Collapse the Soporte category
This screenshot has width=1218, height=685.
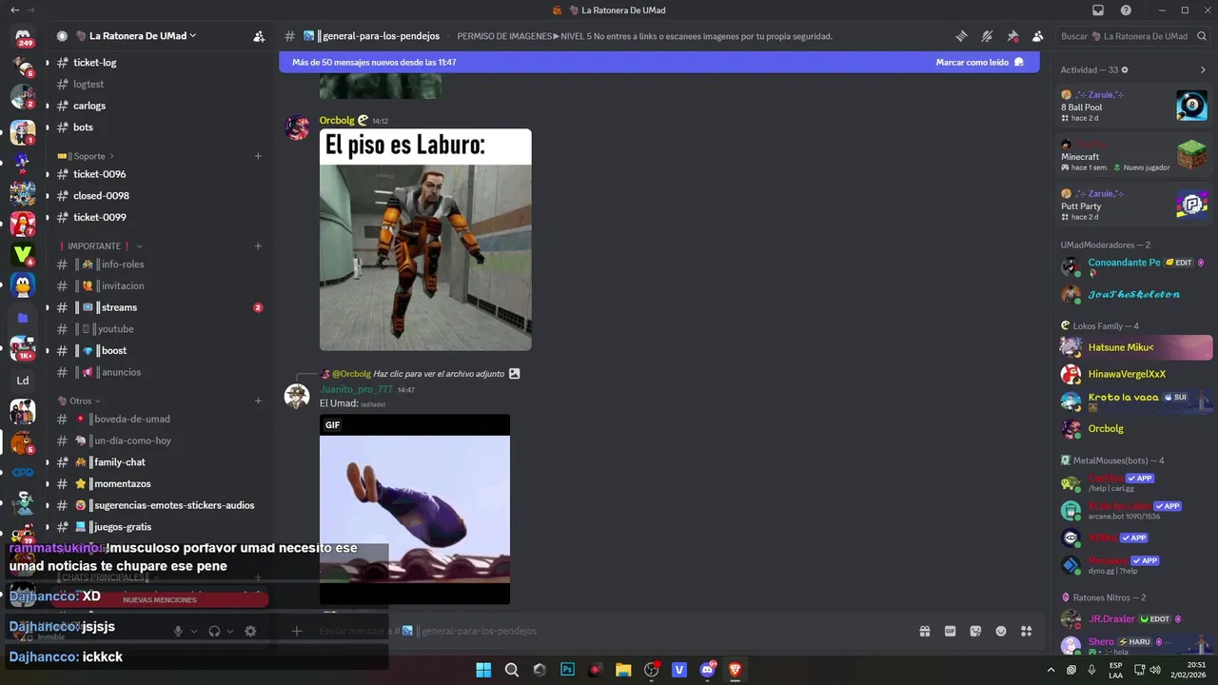tap(86, 156)
